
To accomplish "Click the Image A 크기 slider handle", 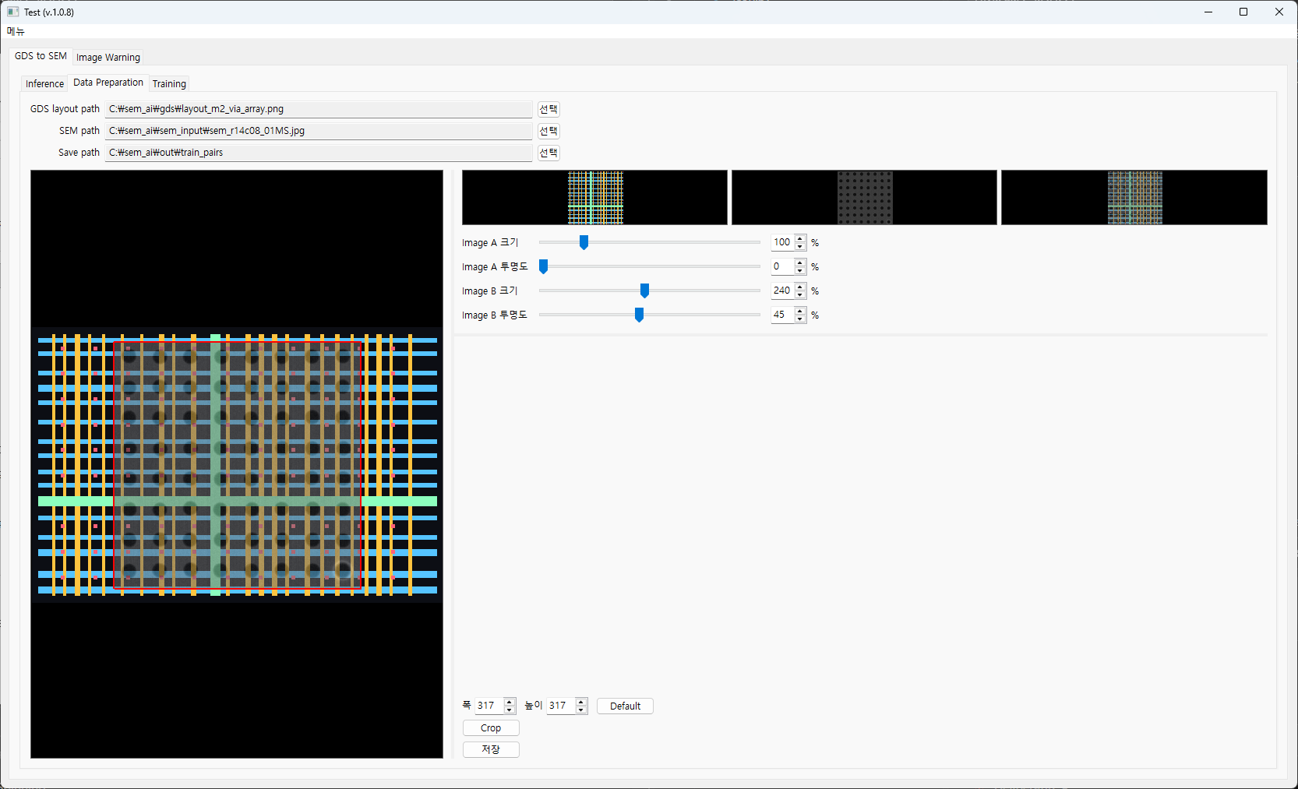I will click(584, 242).
